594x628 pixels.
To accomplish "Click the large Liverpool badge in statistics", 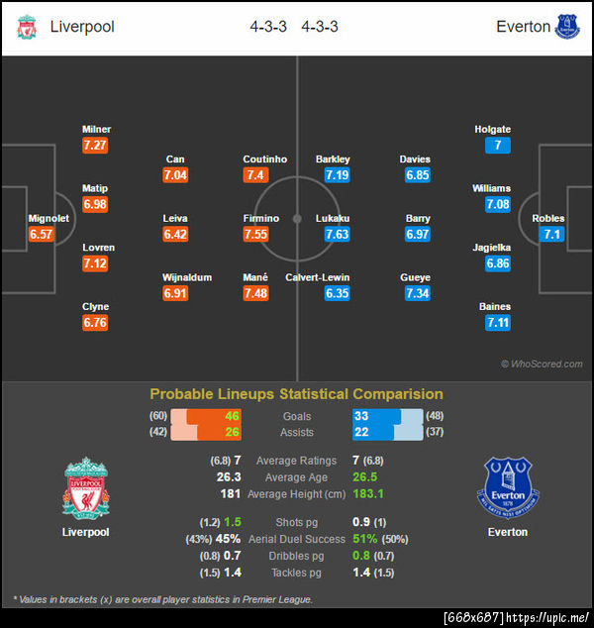I will point(85,489).
